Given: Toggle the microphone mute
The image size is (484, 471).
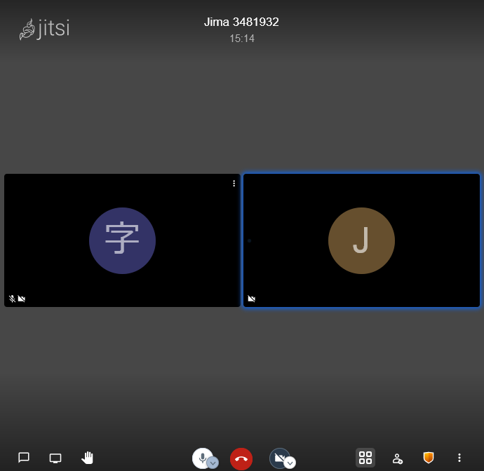Looking at the screenshot, I should pos(201,457).
